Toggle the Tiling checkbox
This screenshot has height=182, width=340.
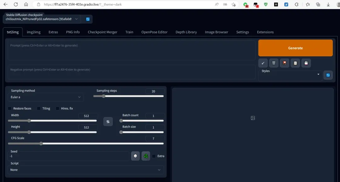pos(39,108)
